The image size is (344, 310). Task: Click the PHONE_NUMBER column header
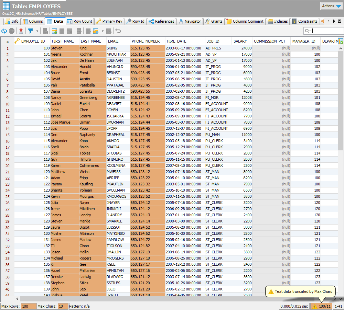(148, 41)
